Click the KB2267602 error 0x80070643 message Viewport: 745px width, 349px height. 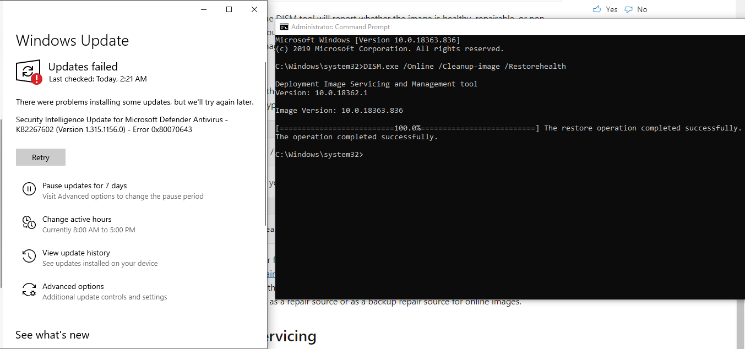point(122,124)
